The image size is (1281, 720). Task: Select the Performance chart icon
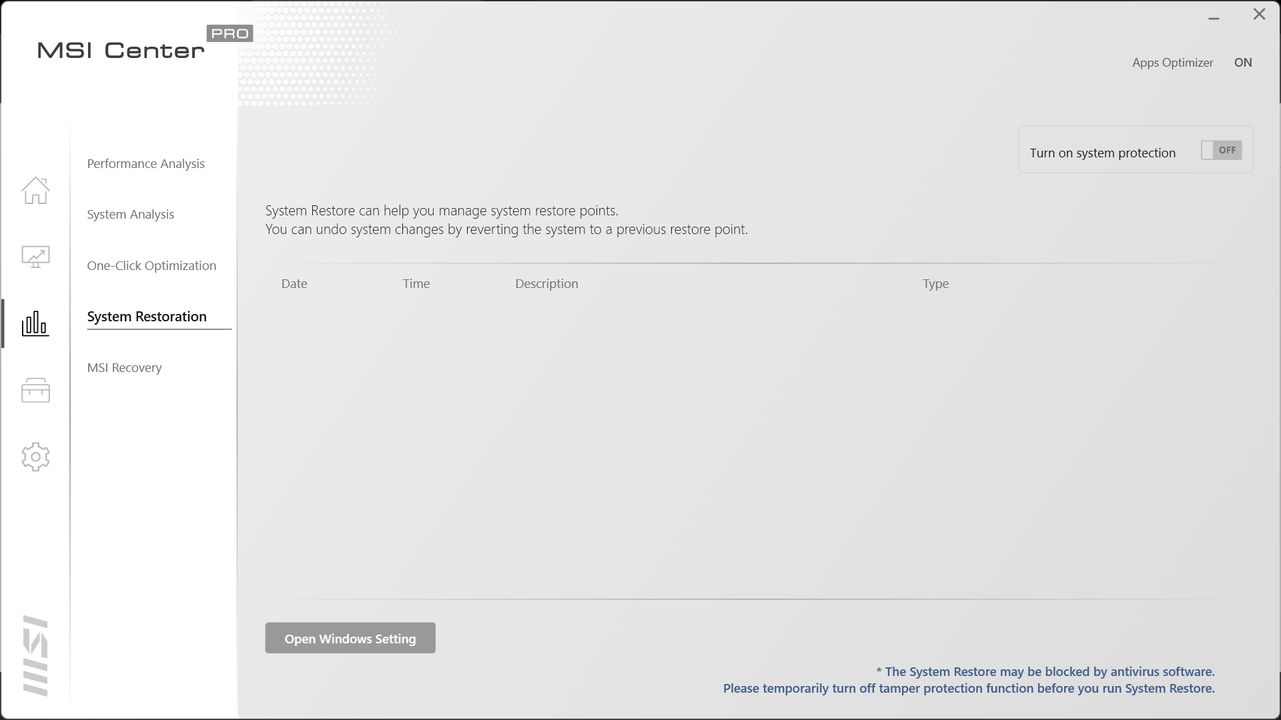point(35,257)
